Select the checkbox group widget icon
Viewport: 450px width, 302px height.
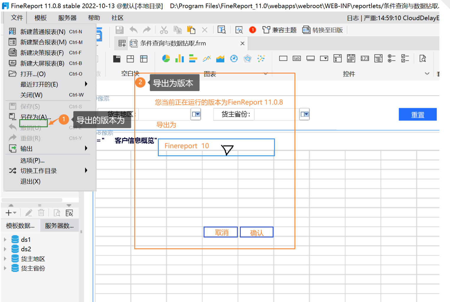coord(405,58)
